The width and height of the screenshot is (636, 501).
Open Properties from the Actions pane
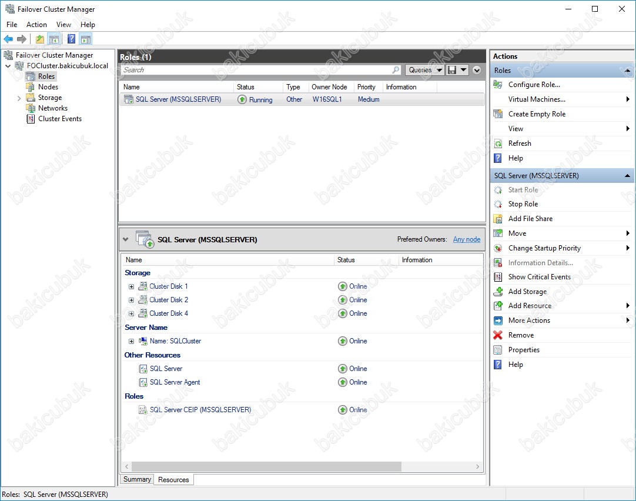[x=524, y=350]
